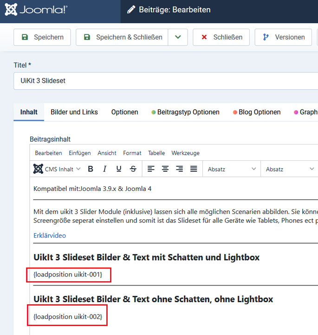Align text right
318x335 pixels.
pos(180,169)
